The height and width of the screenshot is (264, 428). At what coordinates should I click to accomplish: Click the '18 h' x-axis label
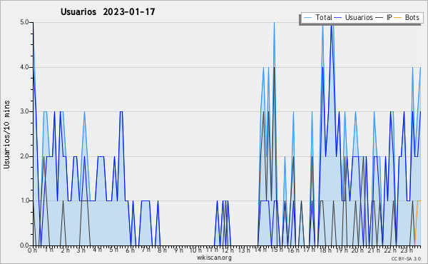pos(325,250)
